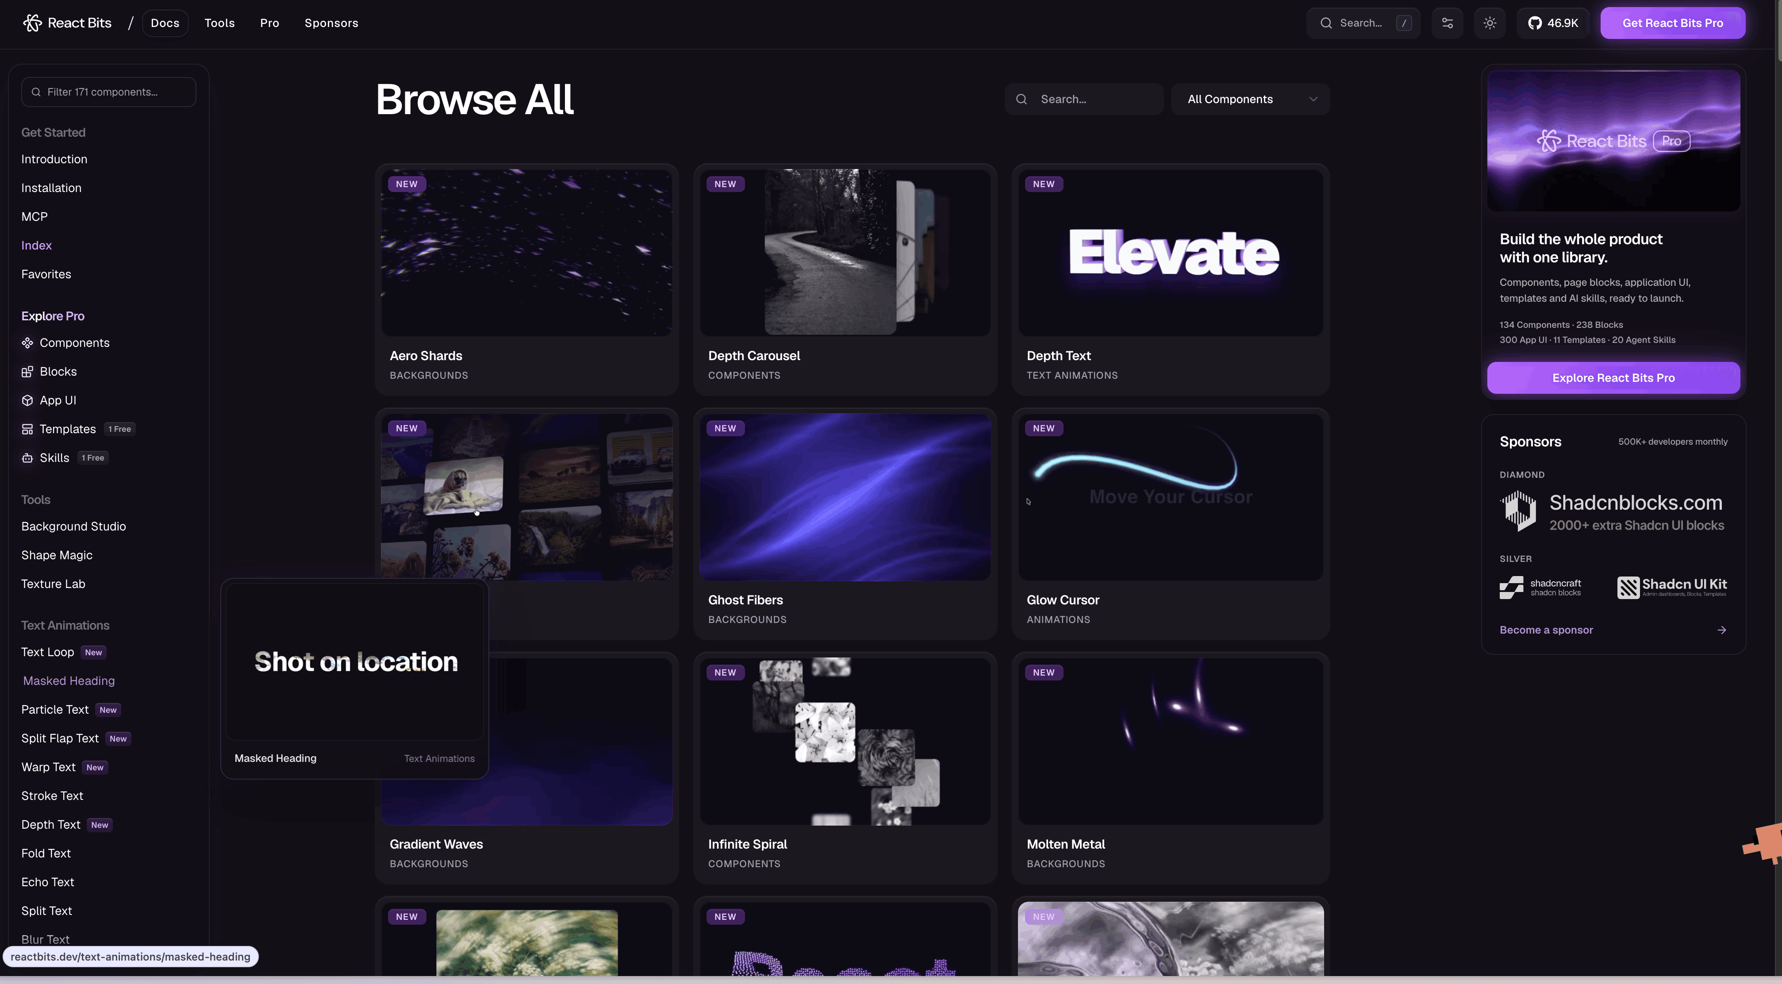Toggle the light/dark theme sun icon

[1490, 23]
